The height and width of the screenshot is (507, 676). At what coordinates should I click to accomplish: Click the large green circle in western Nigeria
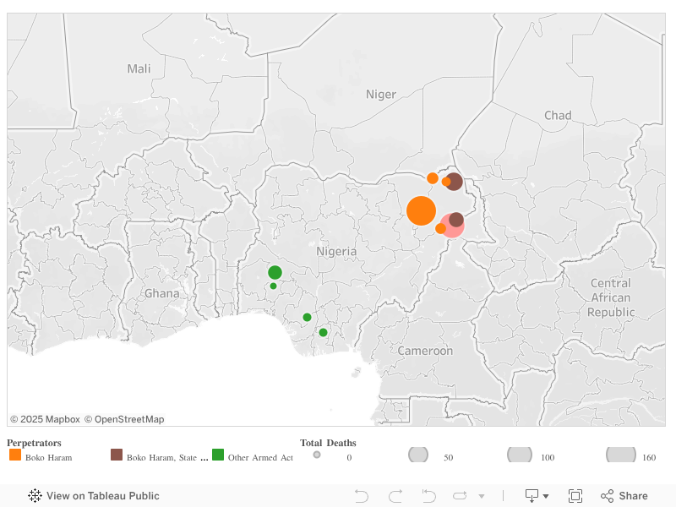pyautogui.click(x=275, y=272)
